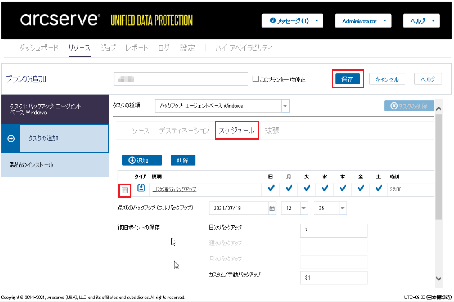Open the タスクの種類 dropdown
The width and height of the screenshot is (454, 302).
coord(285,106)
